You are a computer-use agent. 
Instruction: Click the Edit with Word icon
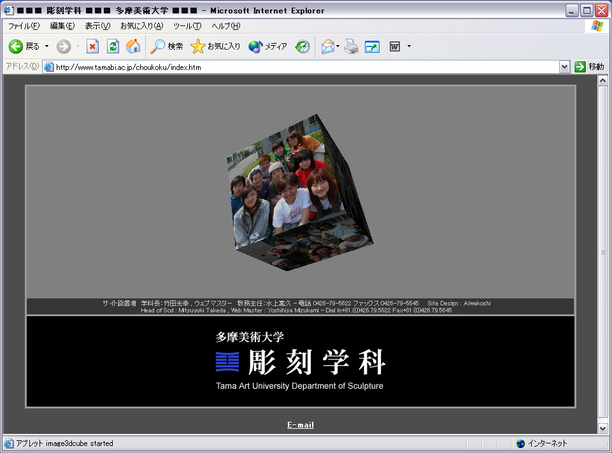click(x=395, y=46)
